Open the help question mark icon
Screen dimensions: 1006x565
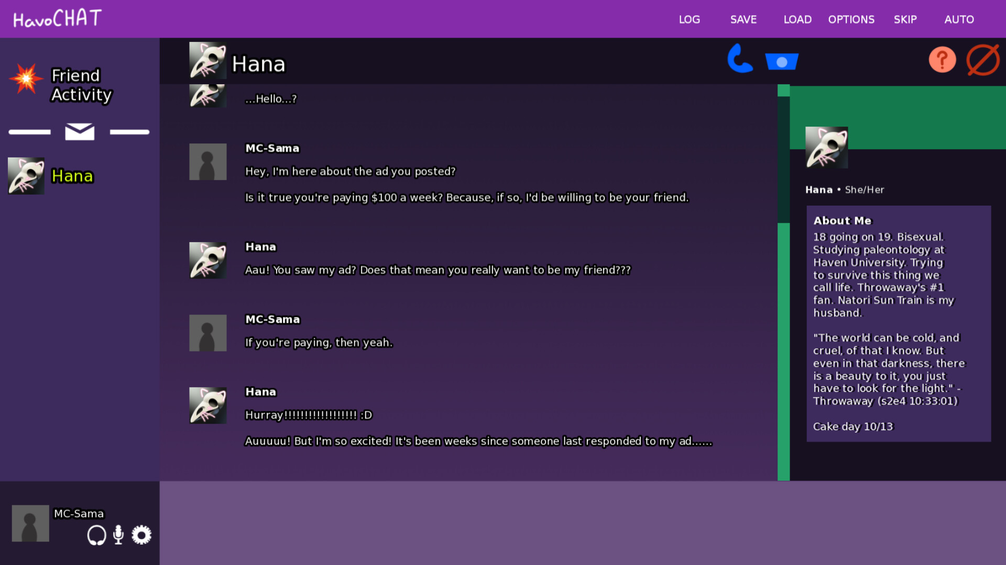(942, 60)
